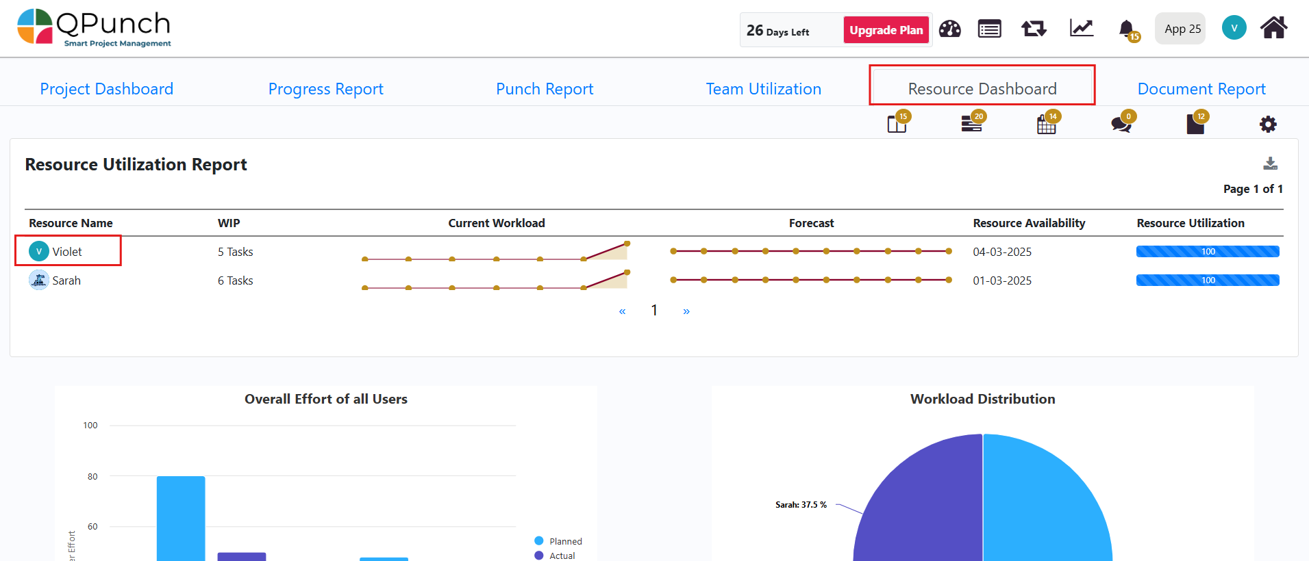1309x561 pixels.
Task: Toggle the Planned series in chart legend
Action: pos(558,541)
